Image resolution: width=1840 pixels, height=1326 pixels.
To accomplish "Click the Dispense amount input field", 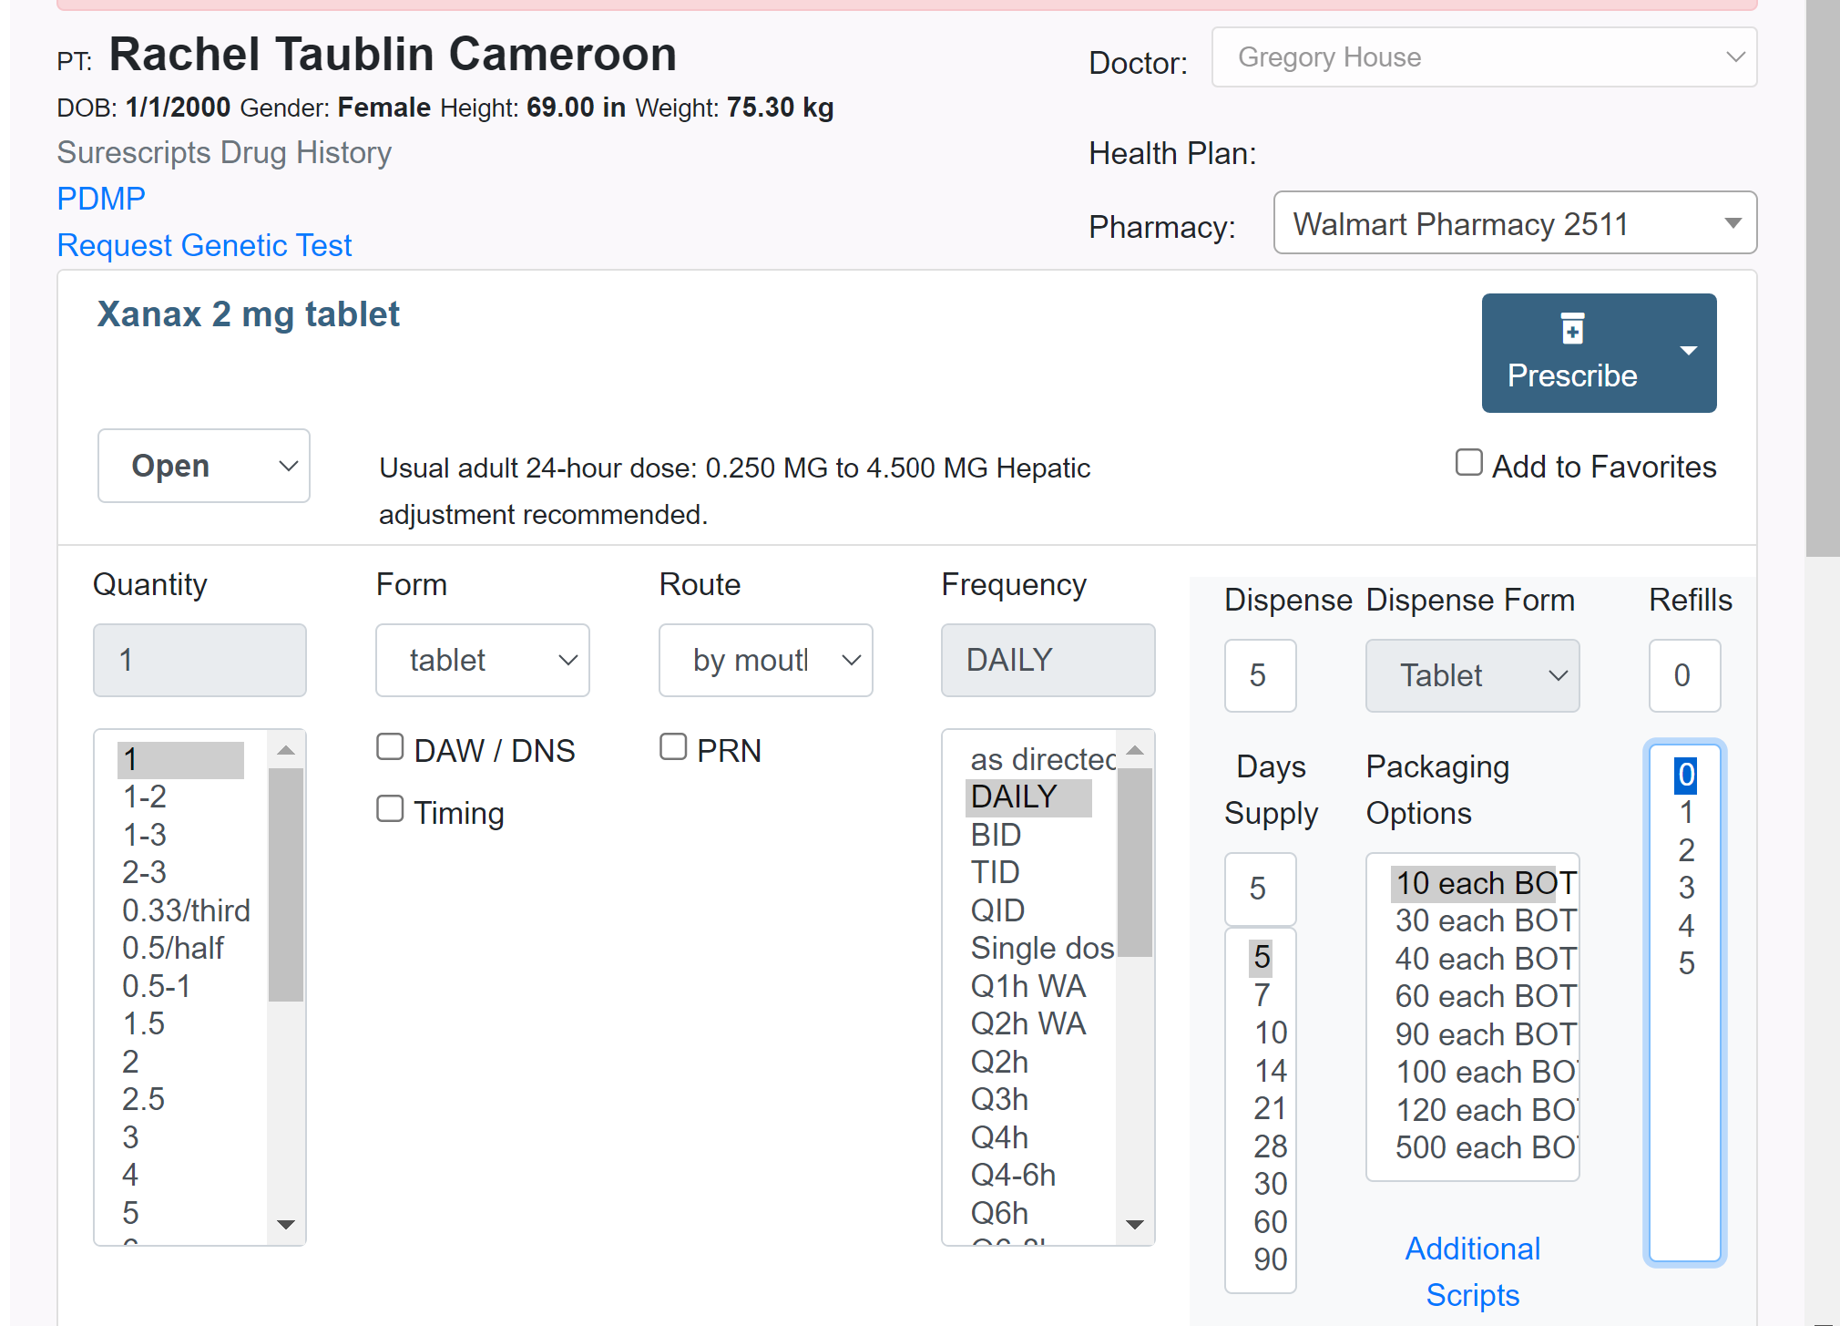I will pyautogui.click(x=1260, y=675).
